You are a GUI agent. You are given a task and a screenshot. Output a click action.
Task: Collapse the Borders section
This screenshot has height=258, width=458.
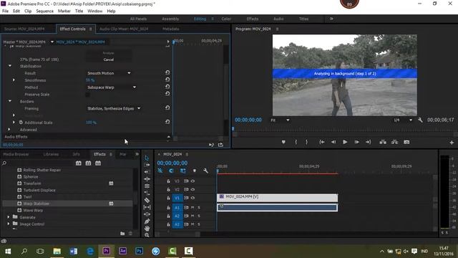pyautogui.click(x=10, y=101)
